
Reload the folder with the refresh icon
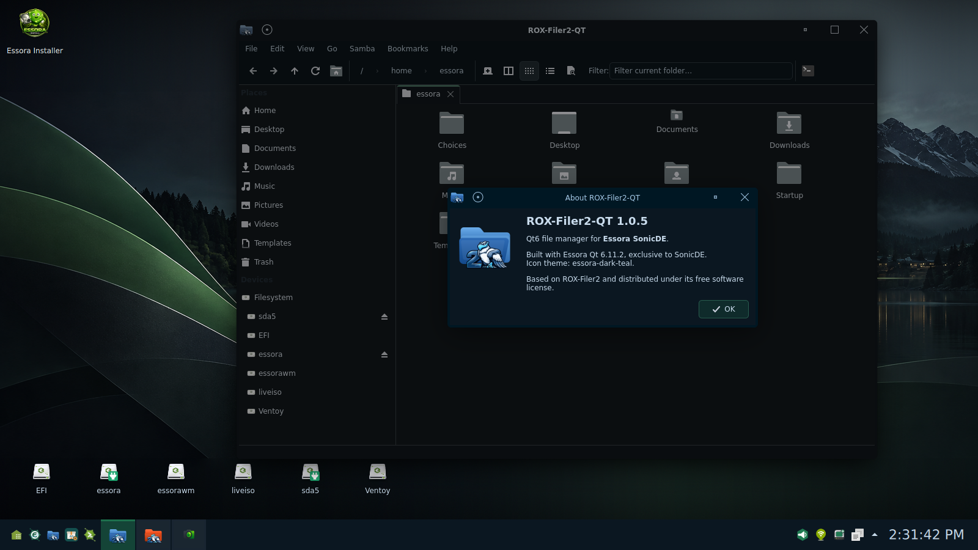point(315,71)
